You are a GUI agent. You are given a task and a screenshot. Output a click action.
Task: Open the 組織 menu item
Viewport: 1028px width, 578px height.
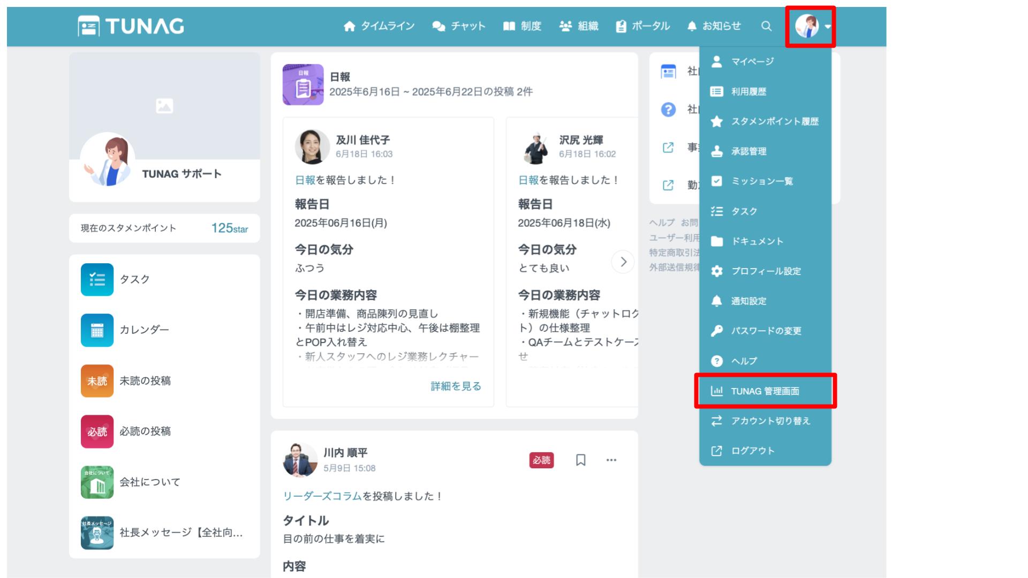click(x=579, y=26)
